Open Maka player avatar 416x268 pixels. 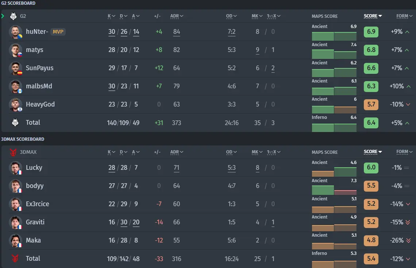pyautogui.click(x=15, y=240)
